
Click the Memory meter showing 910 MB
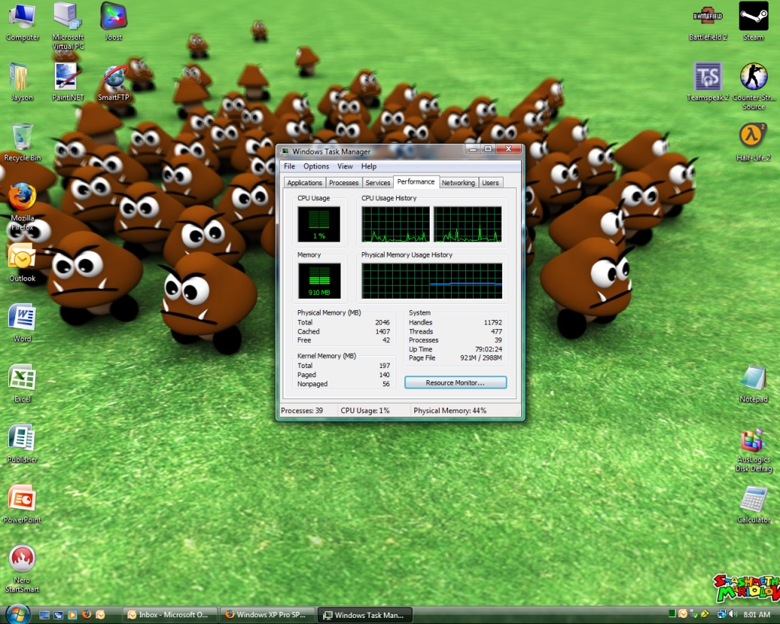click(x=319, y=280)
